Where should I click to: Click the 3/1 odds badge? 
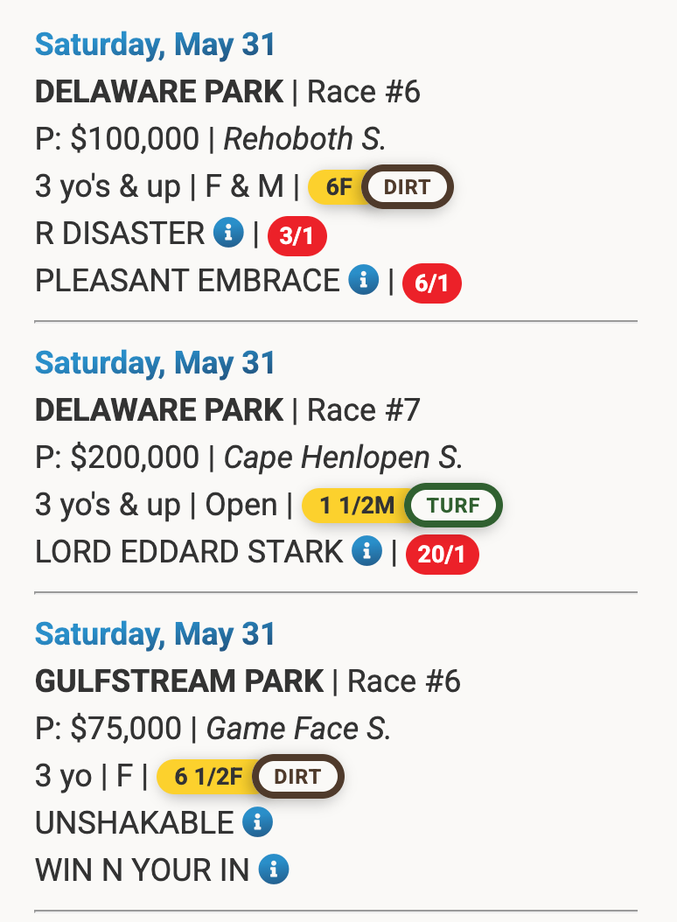297,236
